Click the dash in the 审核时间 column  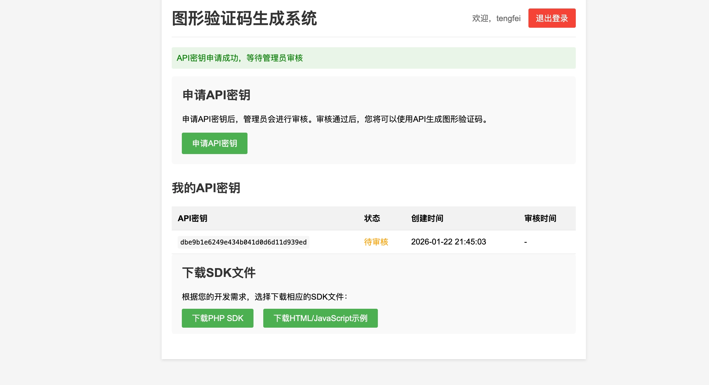(525, 242)
